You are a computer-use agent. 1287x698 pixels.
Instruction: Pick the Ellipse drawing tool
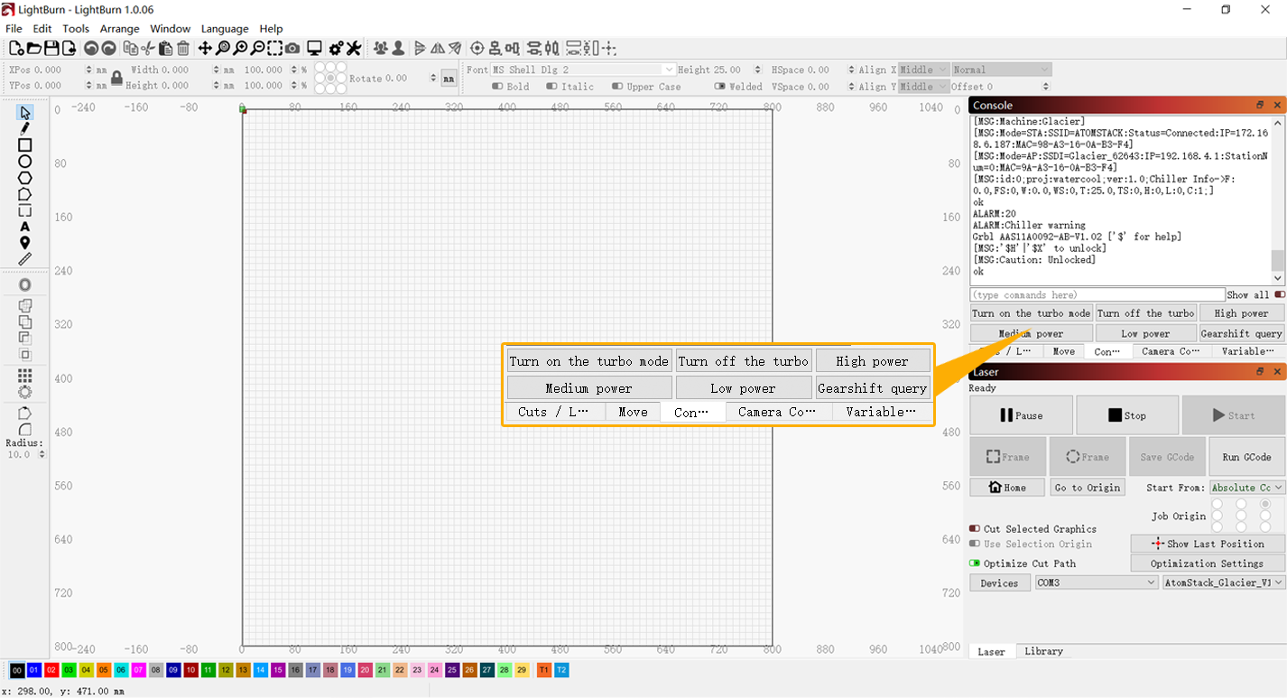pos(25,161)
